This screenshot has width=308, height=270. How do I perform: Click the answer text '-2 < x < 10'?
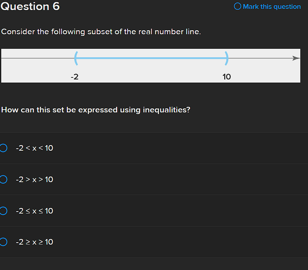click(34, 148)
